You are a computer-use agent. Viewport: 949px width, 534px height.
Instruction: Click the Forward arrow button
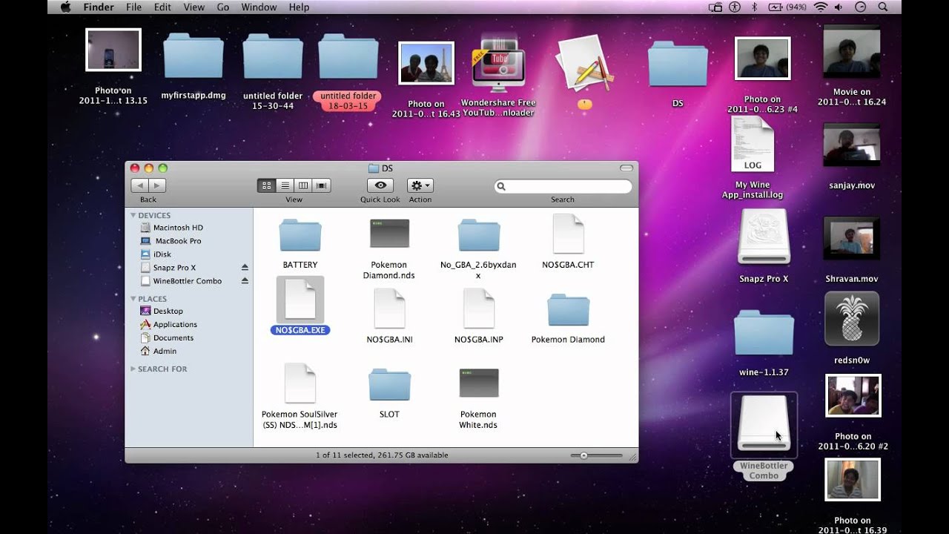tap(157, 185)
